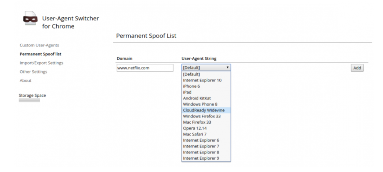383x172 pixels.
Task: Open Other Settings page
Action: (33, 72)
